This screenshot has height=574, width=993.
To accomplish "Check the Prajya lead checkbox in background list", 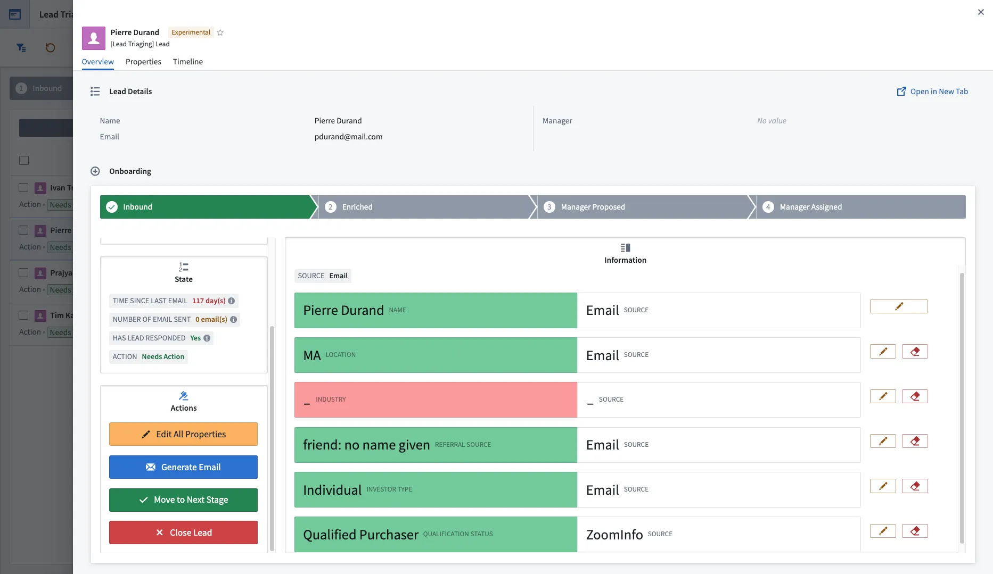I will pos(23,273).
